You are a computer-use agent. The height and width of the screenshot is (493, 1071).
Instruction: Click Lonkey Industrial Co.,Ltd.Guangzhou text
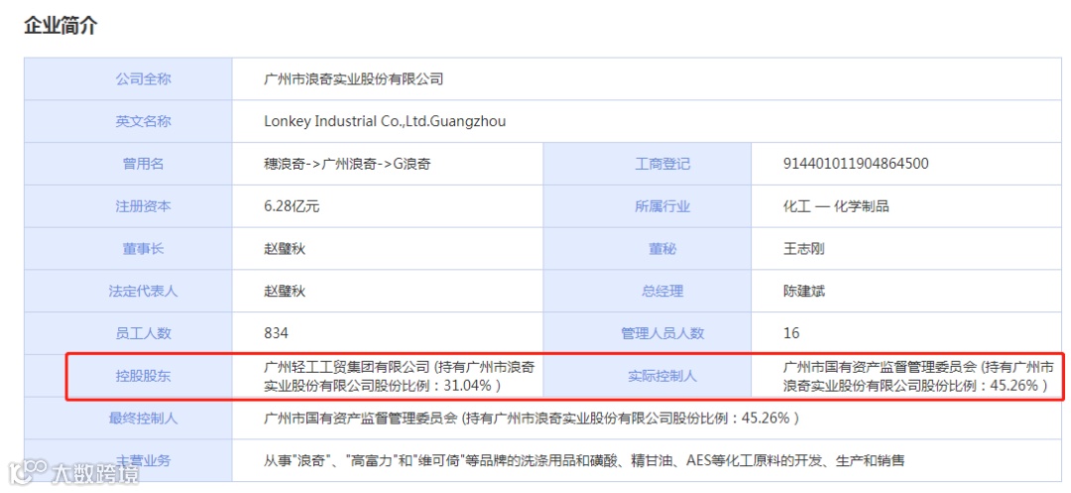click(385, 122)
